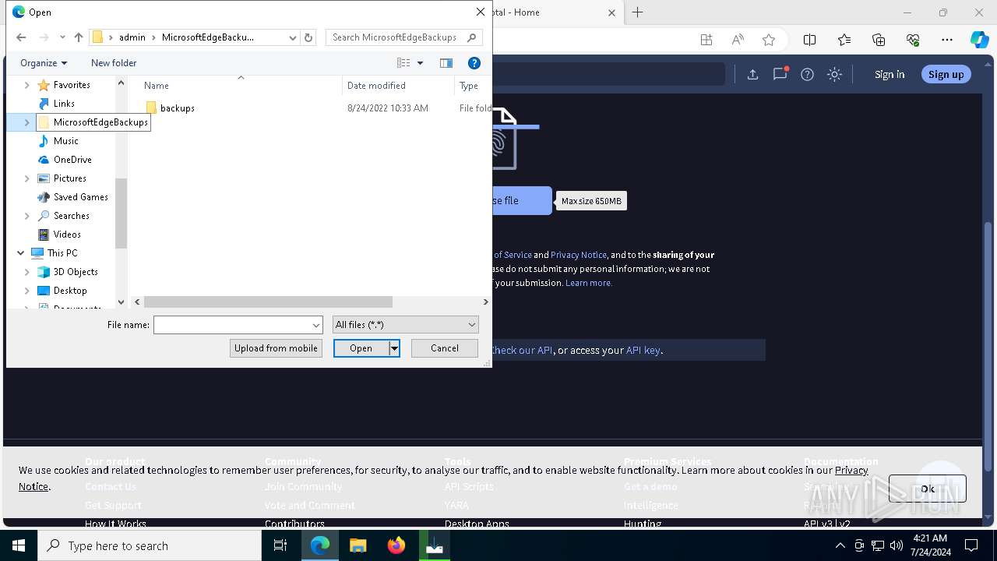Image resolution: width=997 pixels, height=561 pixels.
Task: Open the Organize dropdown menu
Action: [x=44, y=63]
